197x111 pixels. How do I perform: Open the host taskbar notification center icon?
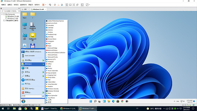pyautogui.click(x=193, y=109)
